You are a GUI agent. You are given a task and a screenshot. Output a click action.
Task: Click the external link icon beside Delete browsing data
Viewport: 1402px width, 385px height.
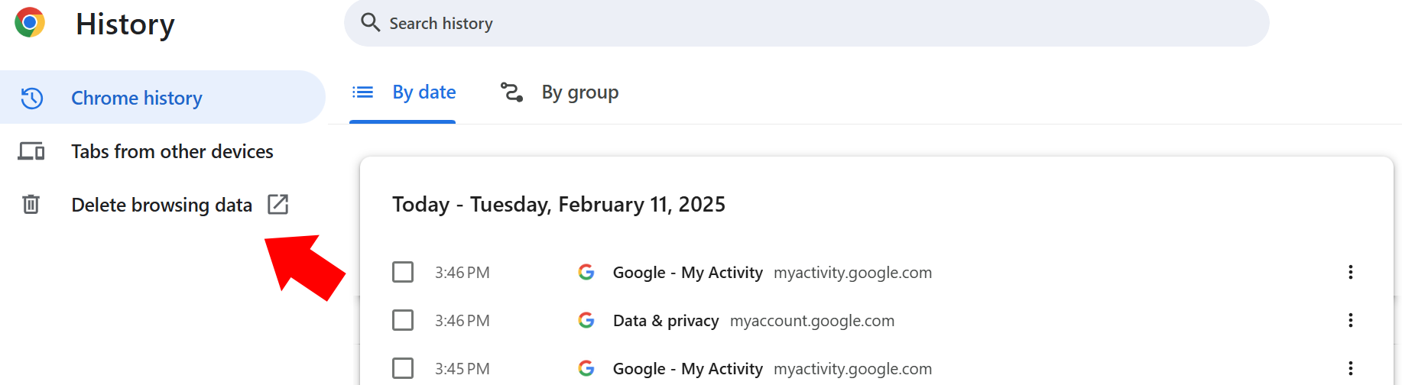coord(278,204)
